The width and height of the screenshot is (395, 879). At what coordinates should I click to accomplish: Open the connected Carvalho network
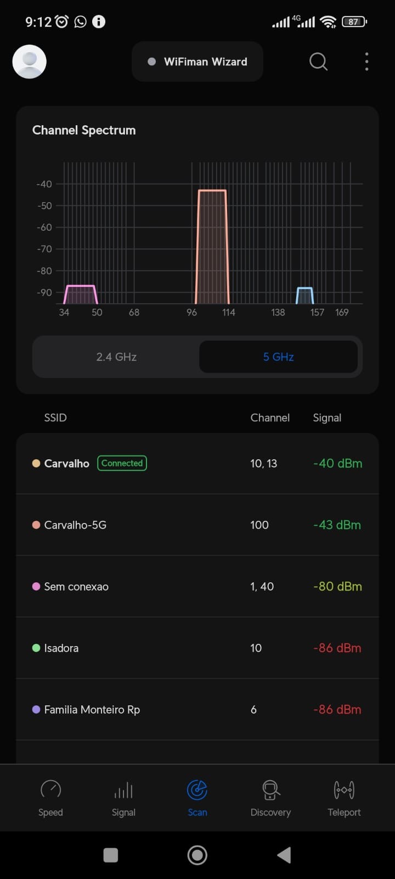[198, 464]
